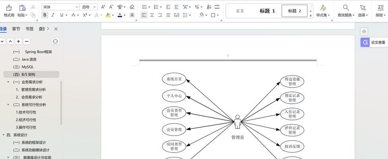Viewport: 388px width, 159px height.
Task: Increase font size with A+ icon
Action: (103, 7)
